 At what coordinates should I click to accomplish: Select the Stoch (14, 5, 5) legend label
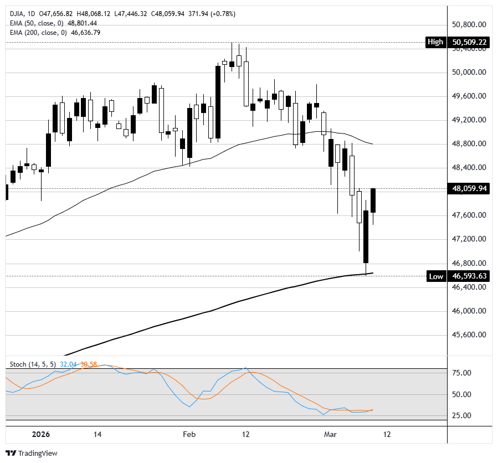point(32,364)
